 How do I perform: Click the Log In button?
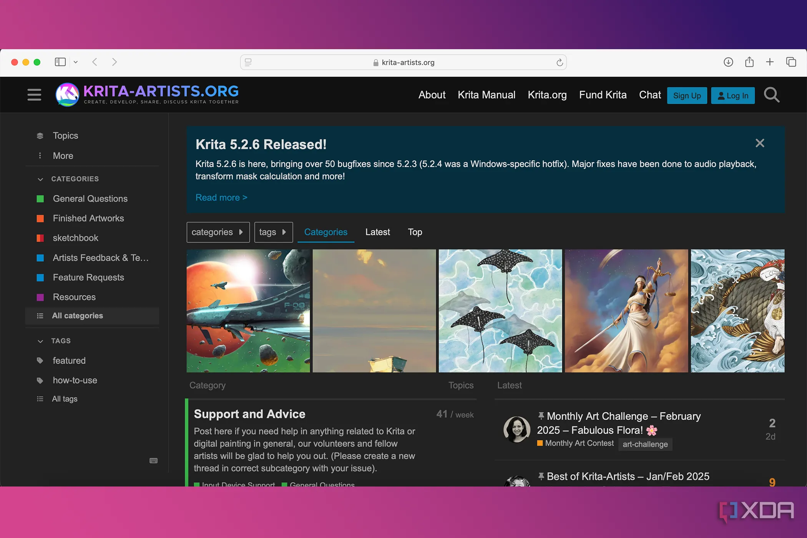tap(733, 96)
